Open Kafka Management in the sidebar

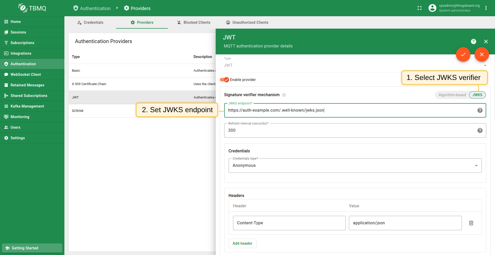coord(27,106)
